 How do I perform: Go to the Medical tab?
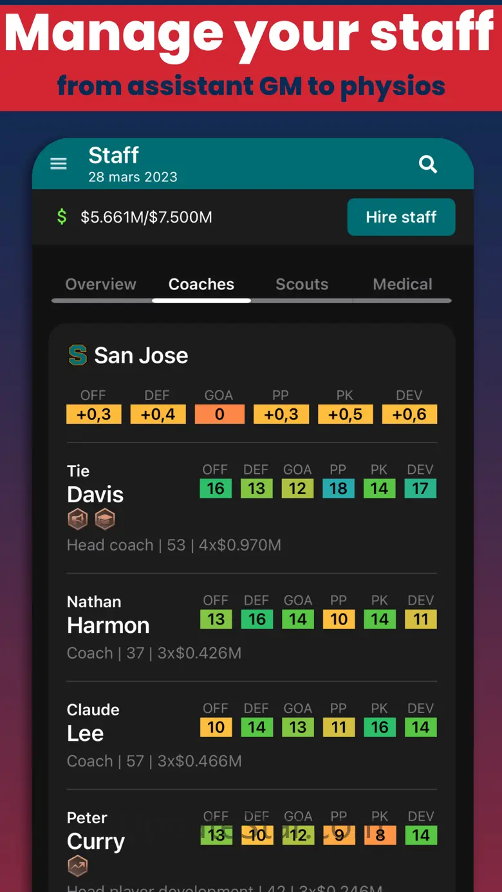[402, 284]
